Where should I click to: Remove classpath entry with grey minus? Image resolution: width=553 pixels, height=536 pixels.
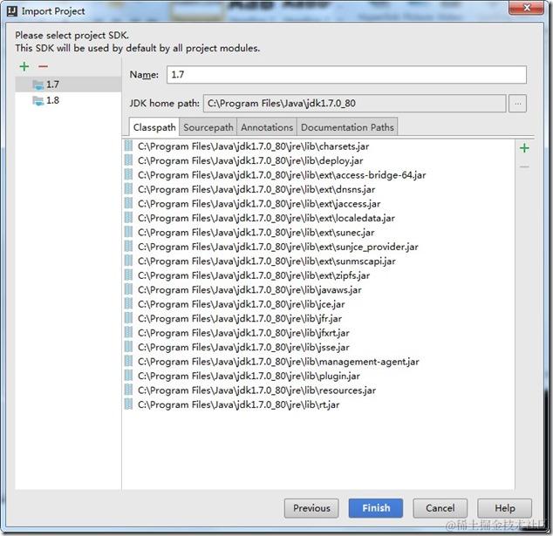coord(524,166)
